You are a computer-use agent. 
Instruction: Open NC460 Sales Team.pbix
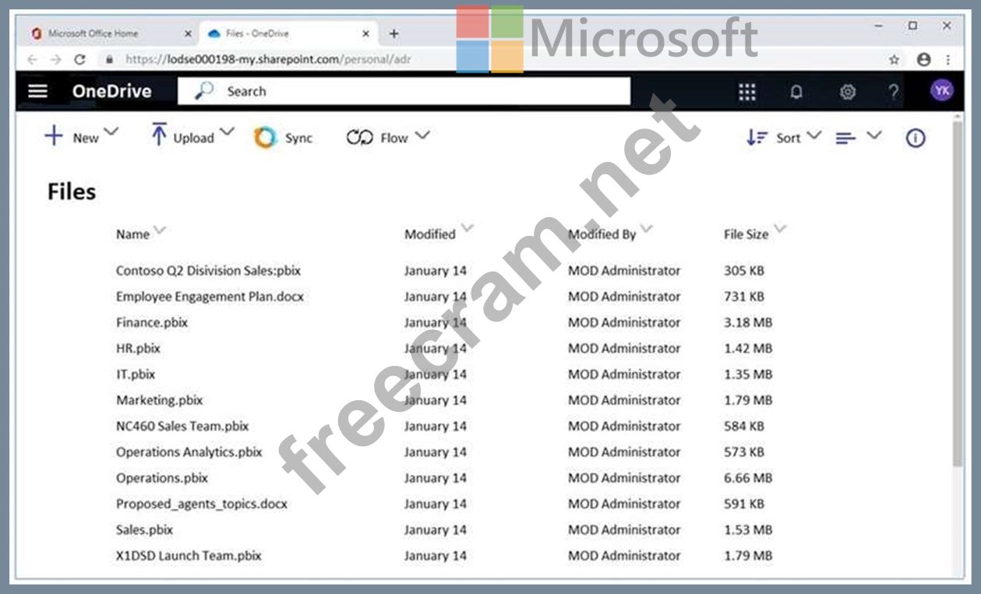(182, 426)
